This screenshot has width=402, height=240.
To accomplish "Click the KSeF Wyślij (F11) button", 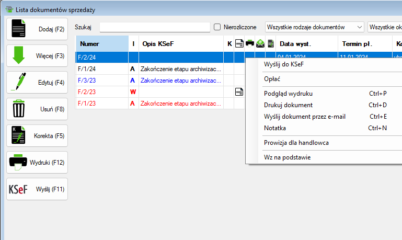I will click(37, 189).
